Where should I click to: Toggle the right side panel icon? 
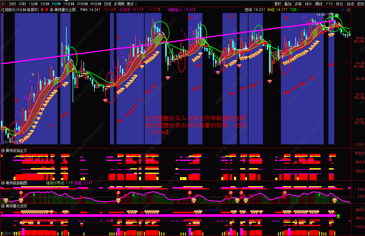[348, 9]
